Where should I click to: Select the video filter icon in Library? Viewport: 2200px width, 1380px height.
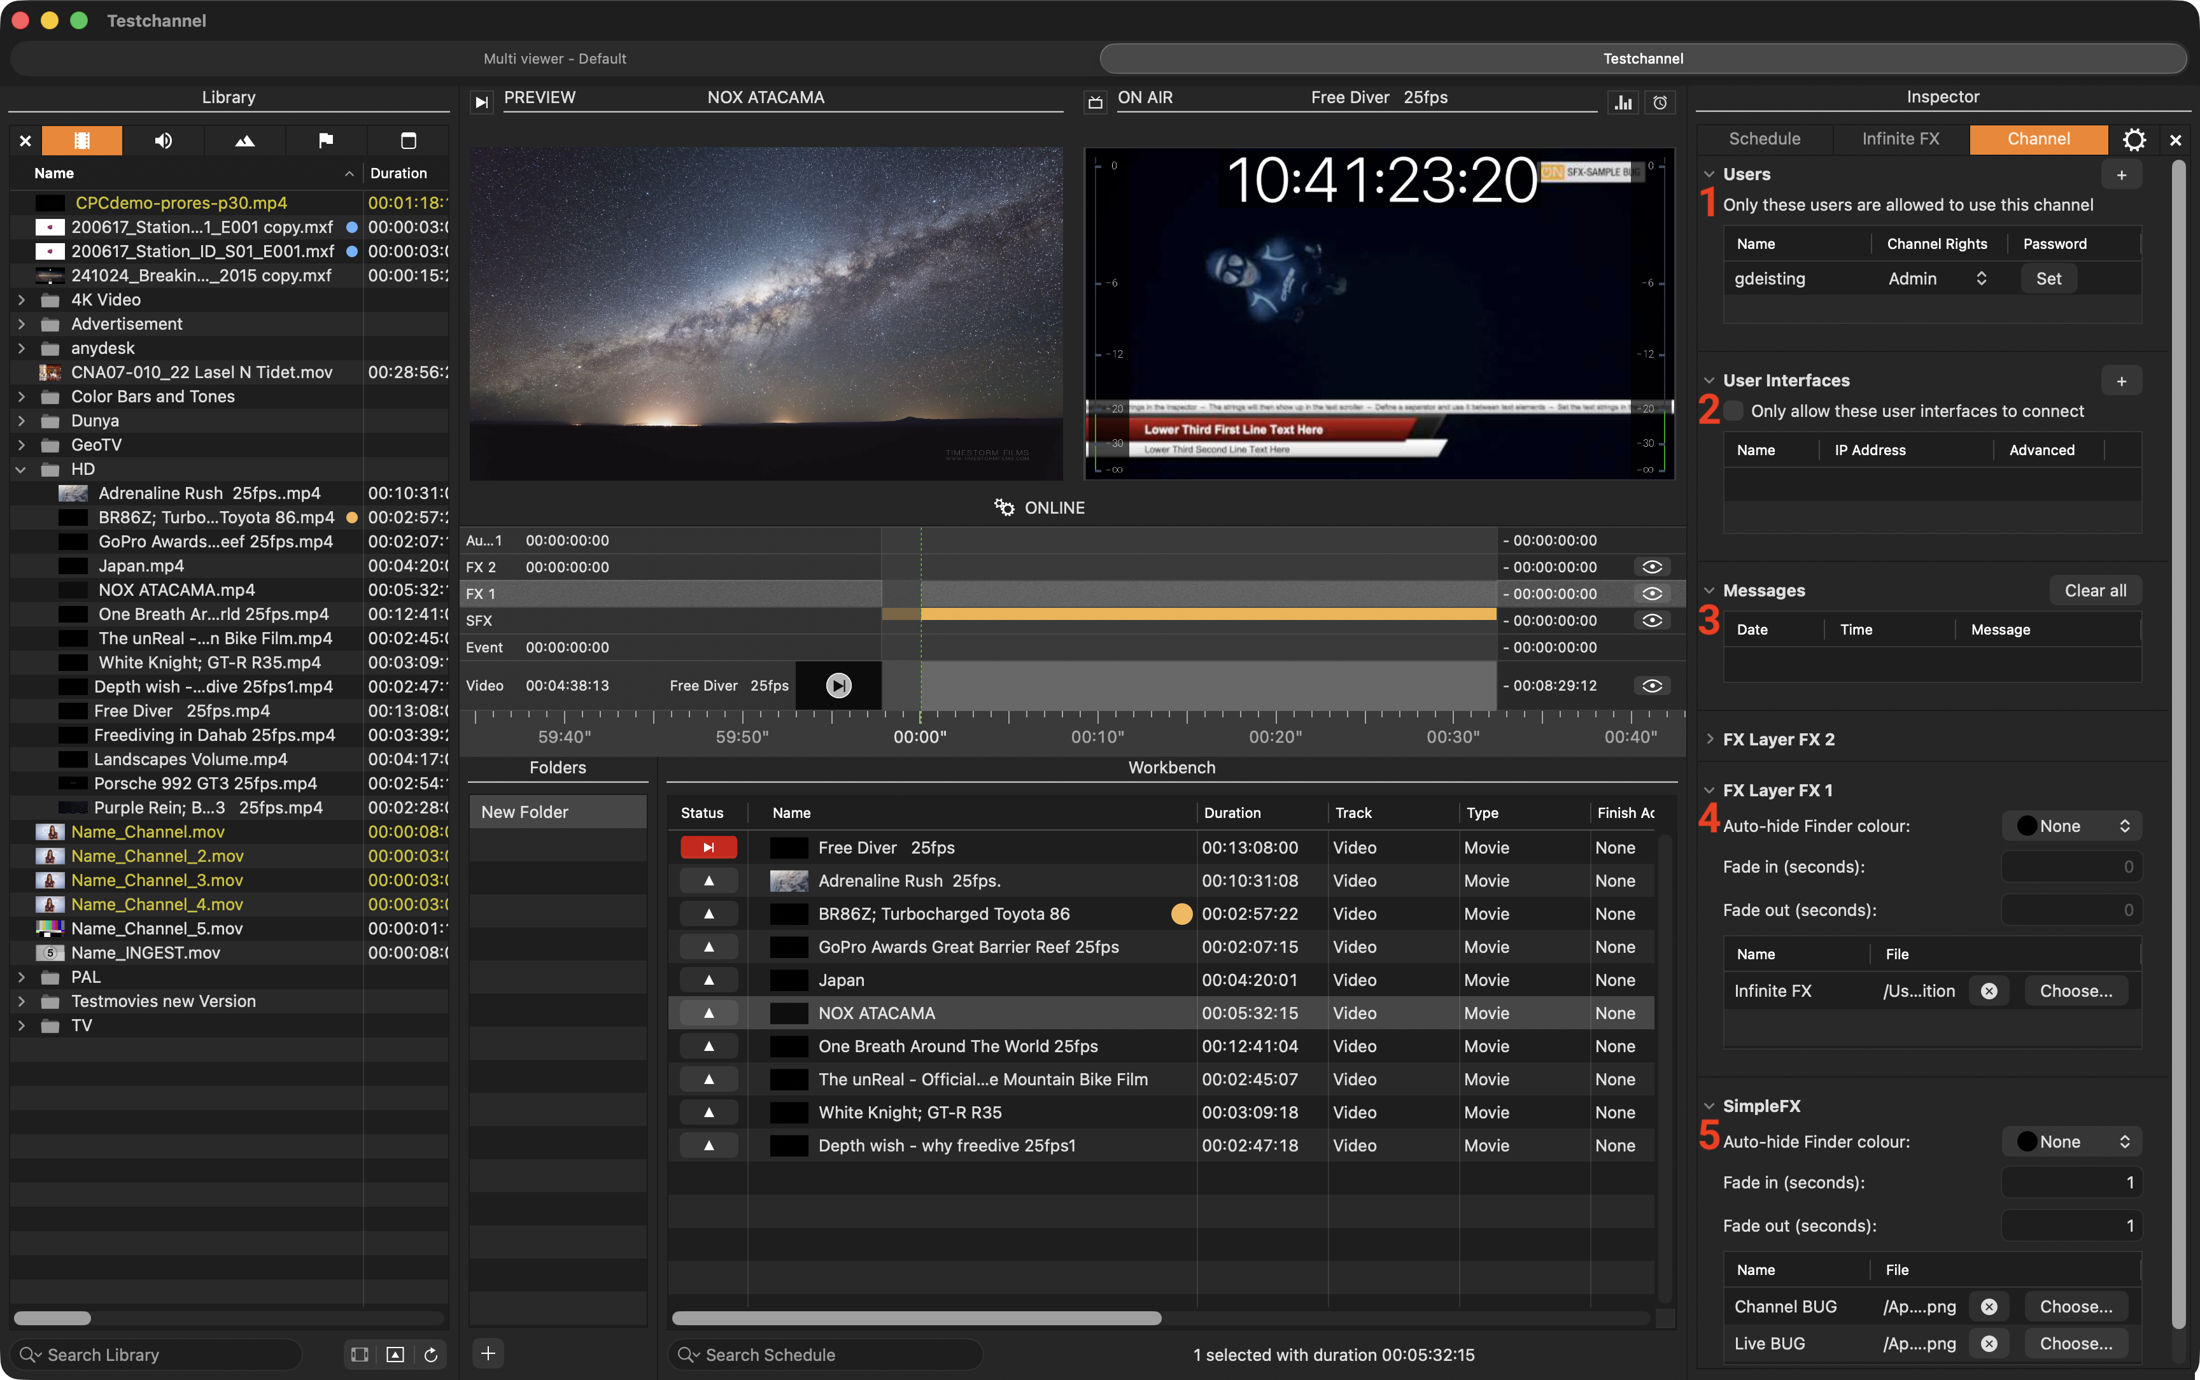tap(82, 141)
